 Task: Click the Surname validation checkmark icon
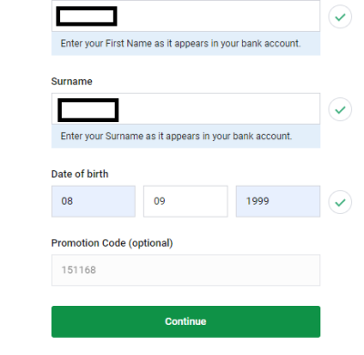340,109
